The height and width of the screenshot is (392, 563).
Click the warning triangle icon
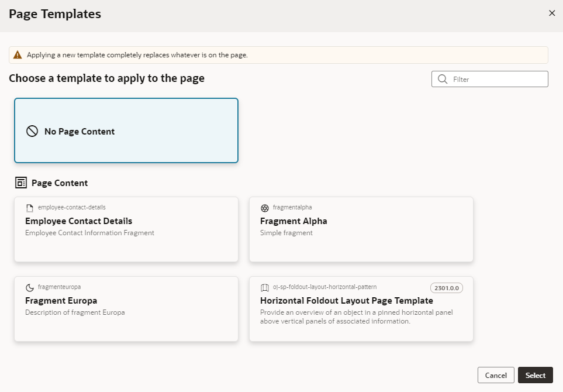click(17, 54)
